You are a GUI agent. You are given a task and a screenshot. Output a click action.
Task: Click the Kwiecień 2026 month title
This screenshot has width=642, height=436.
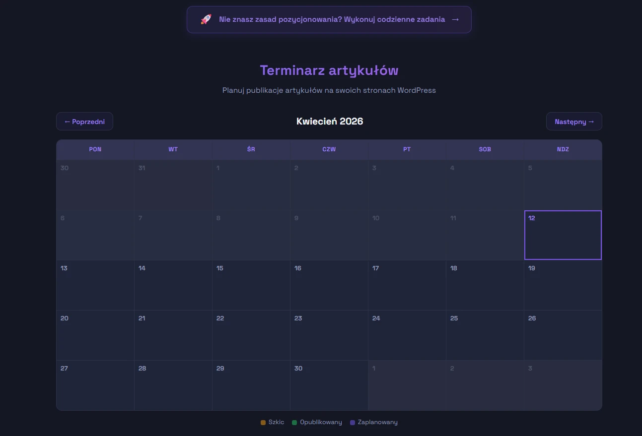click(330, 122)
